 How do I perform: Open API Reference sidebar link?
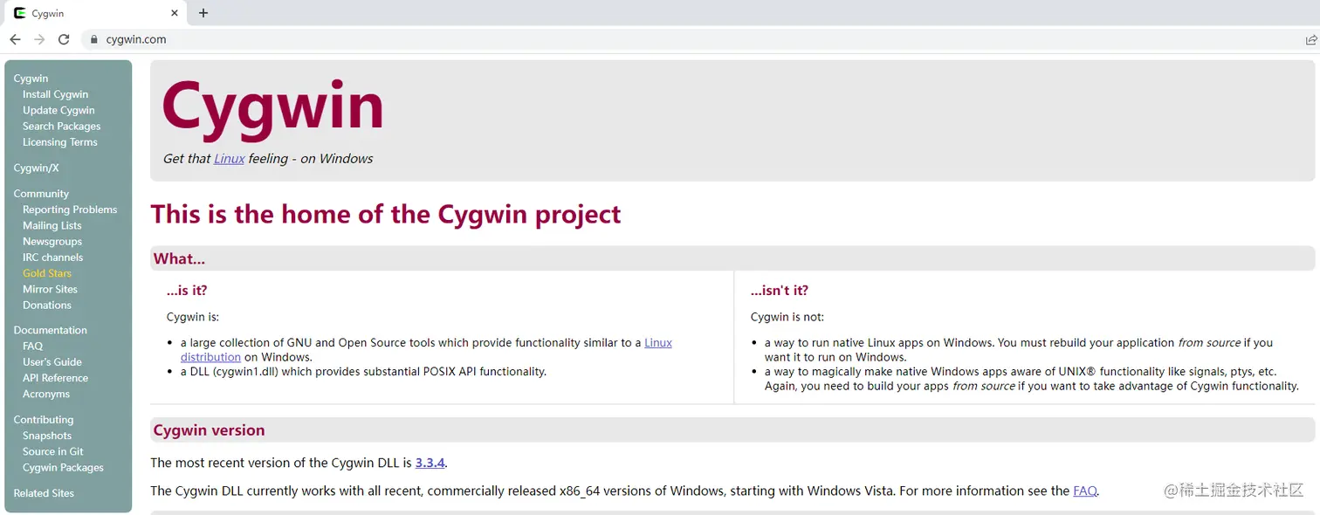pos(55,378)
